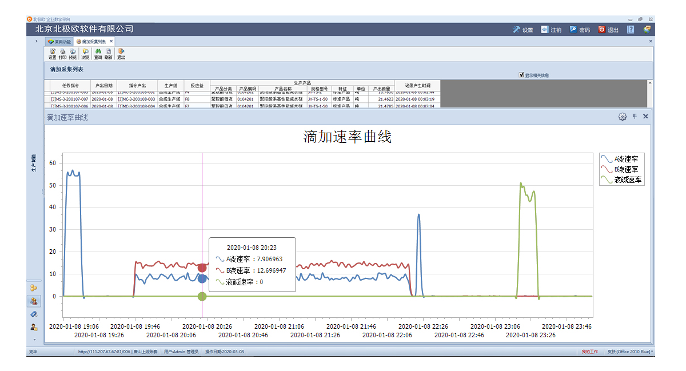Click the user with lock sidebar icon
This screenshot has height=371, width=686.
34,327
